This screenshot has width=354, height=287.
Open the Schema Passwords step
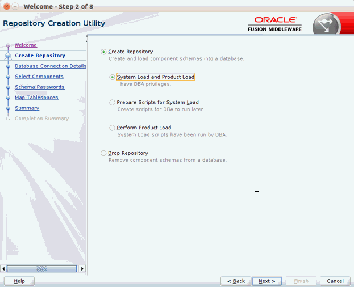[x=40, y=87]
